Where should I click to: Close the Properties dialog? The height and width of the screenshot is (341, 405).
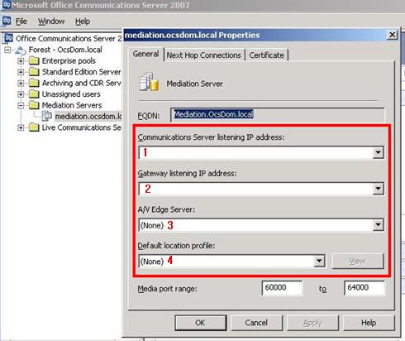[392, 35]
